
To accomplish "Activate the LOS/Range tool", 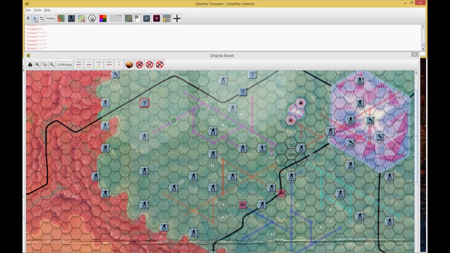I will point(64,65).
